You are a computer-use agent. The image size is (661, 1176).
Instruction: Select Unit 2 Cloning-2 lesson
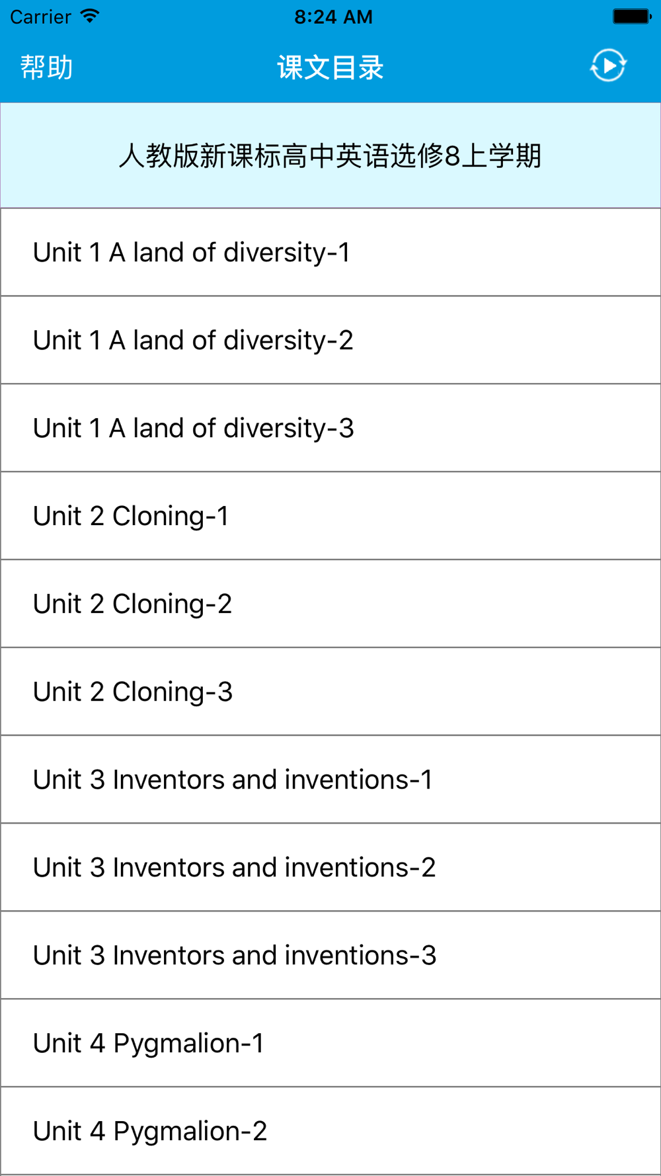330,604
